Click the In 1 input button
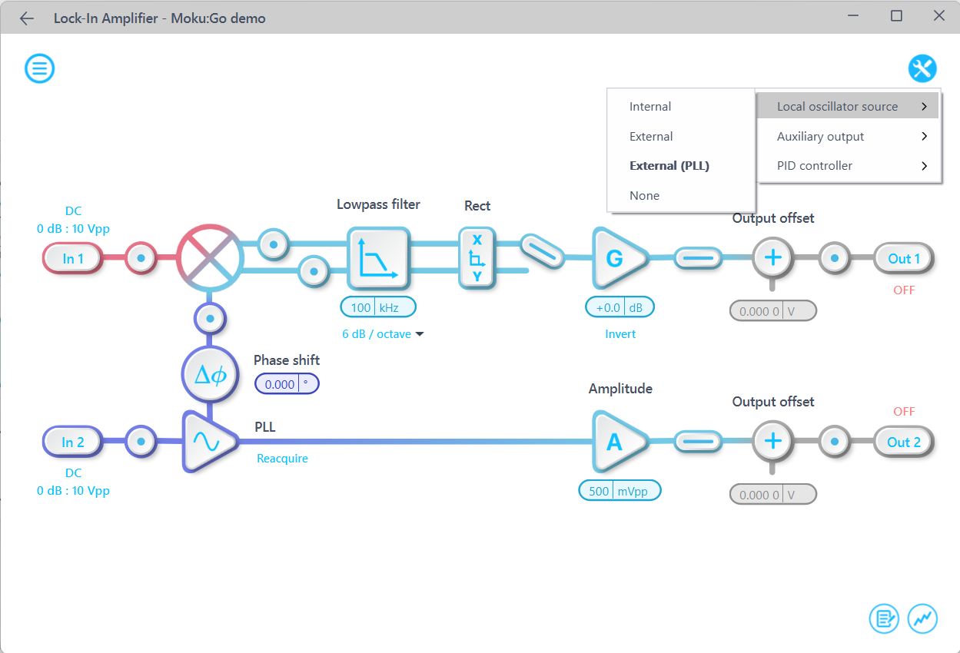Image resolution: width=960 pixels, height=653 pixels. click(x=73, y=259)
